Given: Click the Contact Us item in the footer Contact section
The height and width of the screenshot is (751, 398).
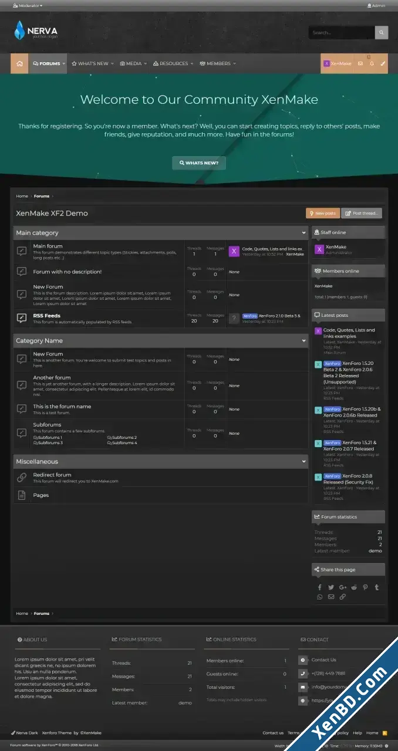Looking at the screenshot, I should tap(324, 660).
